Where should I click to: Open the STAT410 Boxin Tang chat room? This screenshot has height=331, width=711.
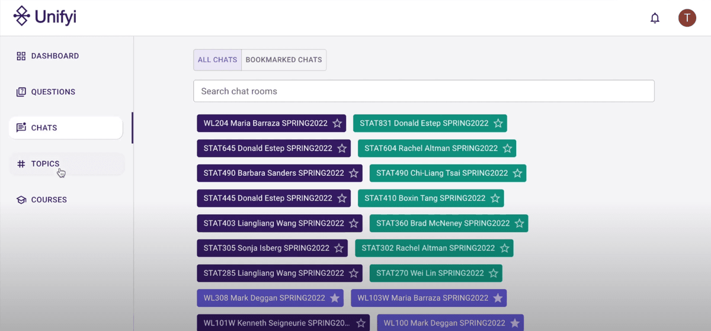click(x=424, y=198)
